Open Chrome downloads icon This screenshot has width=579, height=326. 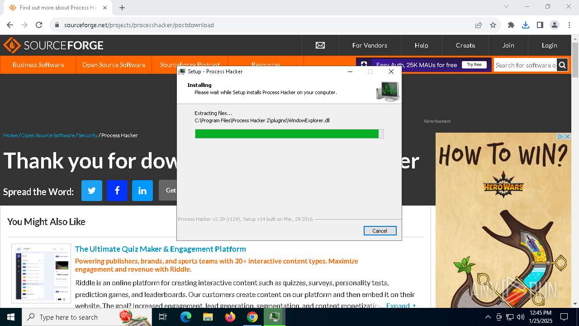coord(526,25)
